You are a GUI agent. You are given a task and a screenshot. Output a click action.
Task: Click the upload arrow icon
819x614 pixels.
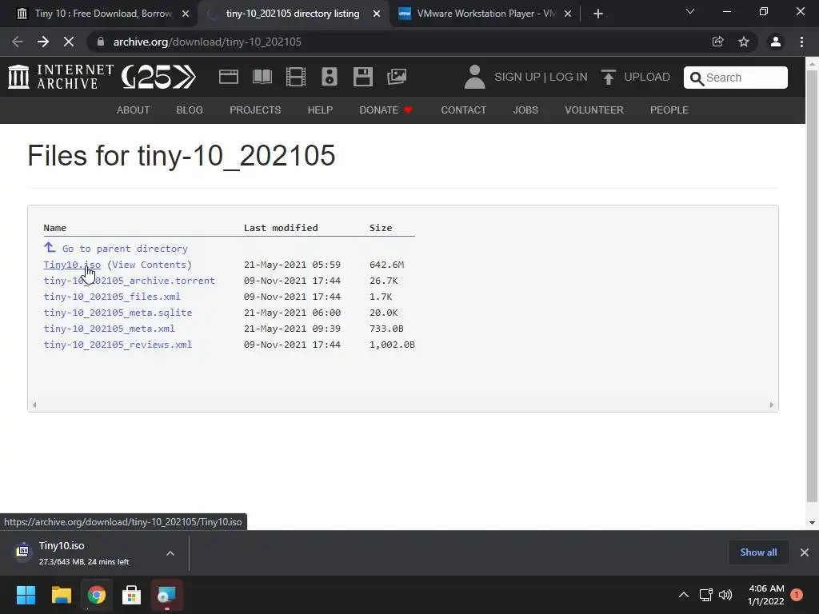click(x=608, y=77)
